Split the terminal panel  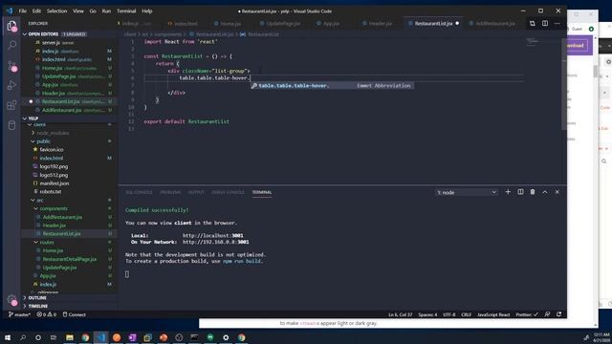(520, 192)
